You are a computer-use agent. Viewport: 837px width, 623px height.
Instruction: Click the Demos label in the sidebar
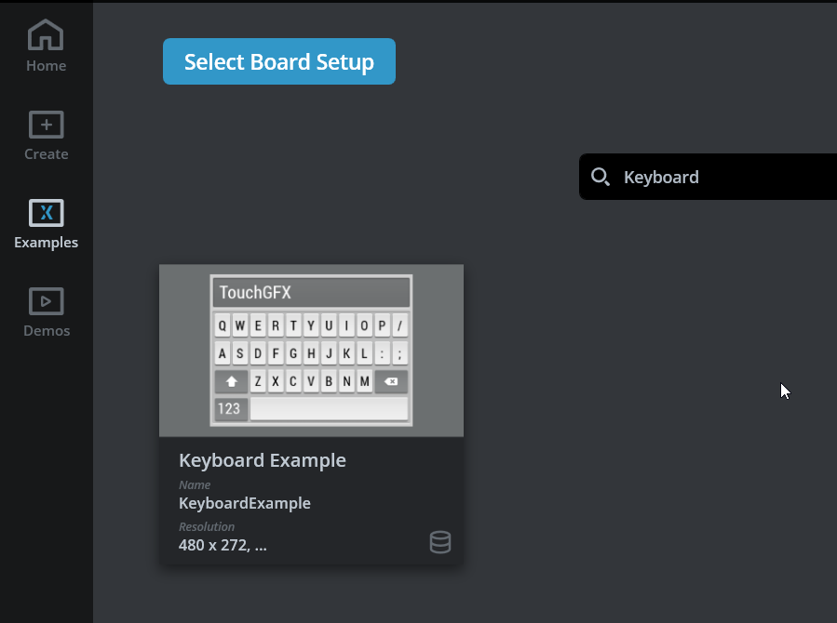point(46,330)
